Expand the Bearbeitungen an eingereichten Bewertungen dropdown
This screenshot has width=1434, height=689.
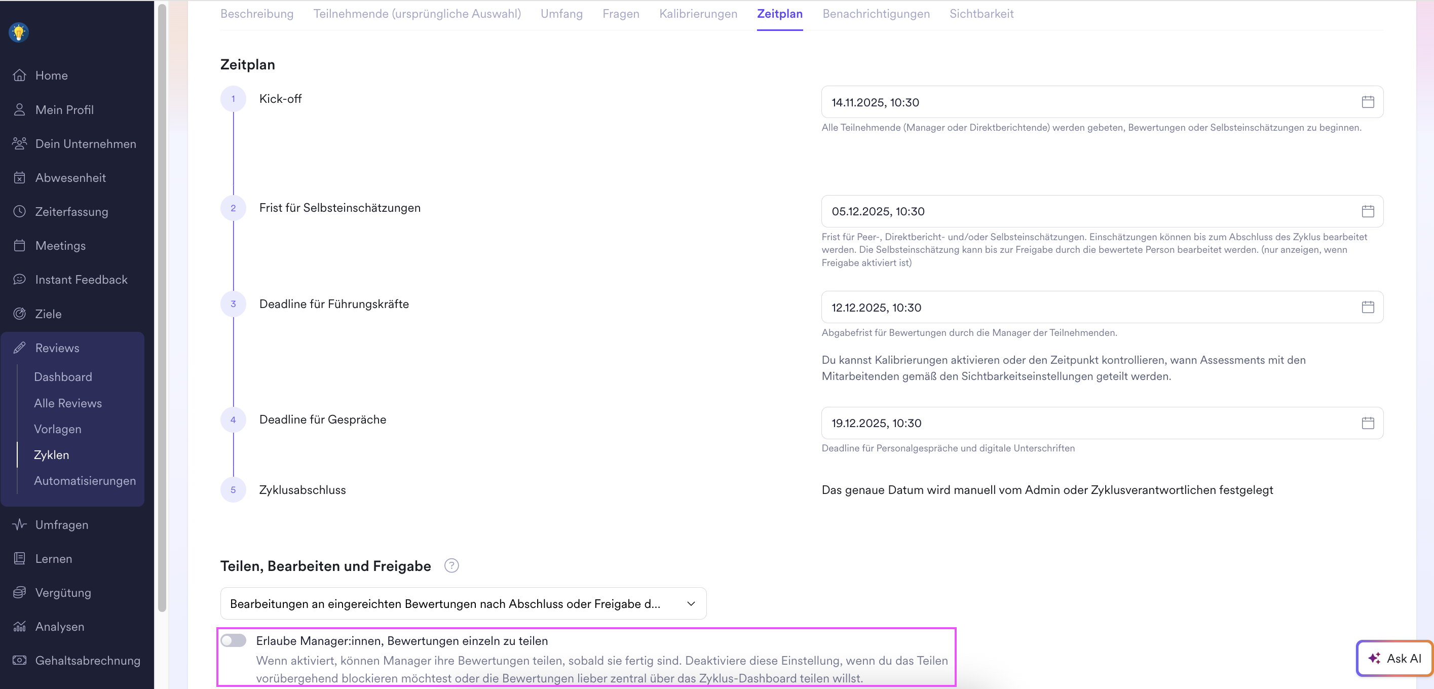[x=463, y=604]
